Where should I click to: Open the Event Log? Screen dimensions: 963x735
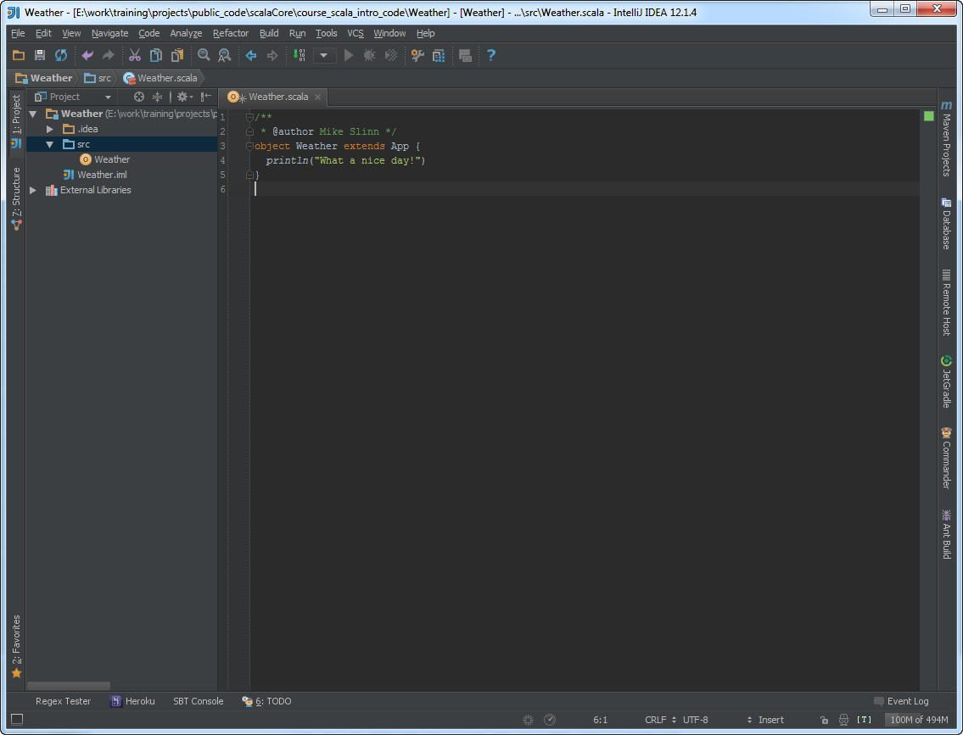click(x=902, y=701)
